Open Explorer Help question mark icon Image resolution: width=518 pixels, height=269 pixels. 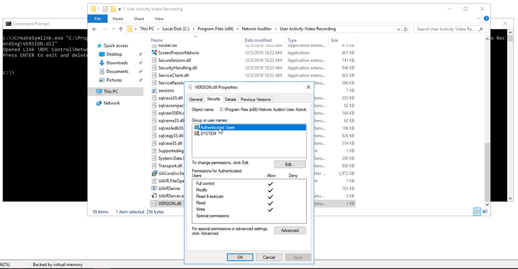point(486,19)
